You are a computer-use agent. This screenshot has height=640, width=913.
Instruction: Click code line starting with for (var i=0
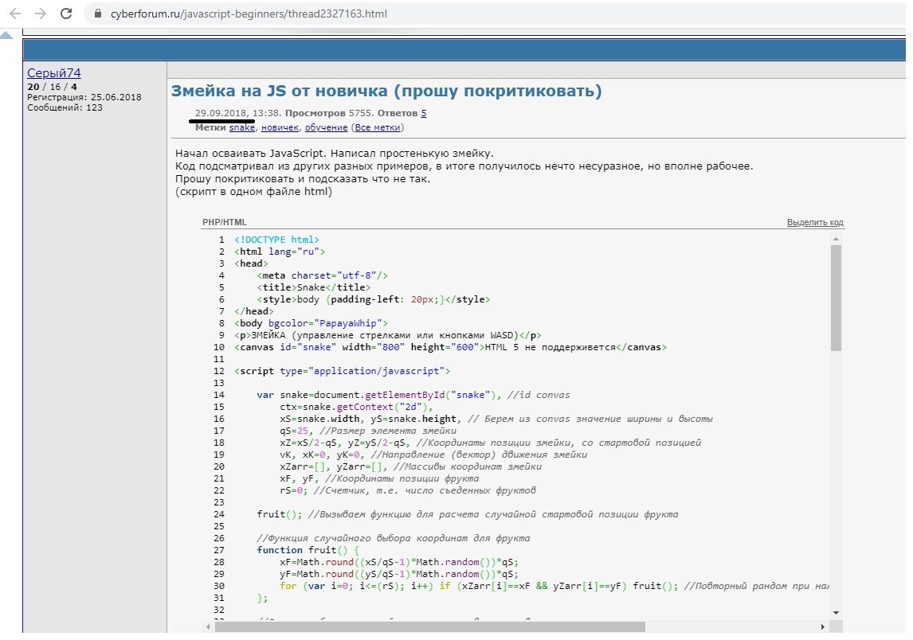tap(554, 586)
